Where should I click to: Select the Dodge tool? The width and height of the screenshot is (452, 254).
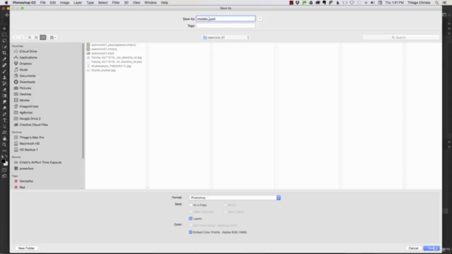(4, 108)
